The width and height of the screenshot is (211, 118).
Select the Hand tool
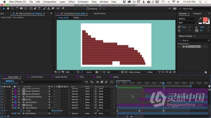(x=8, y=8)
